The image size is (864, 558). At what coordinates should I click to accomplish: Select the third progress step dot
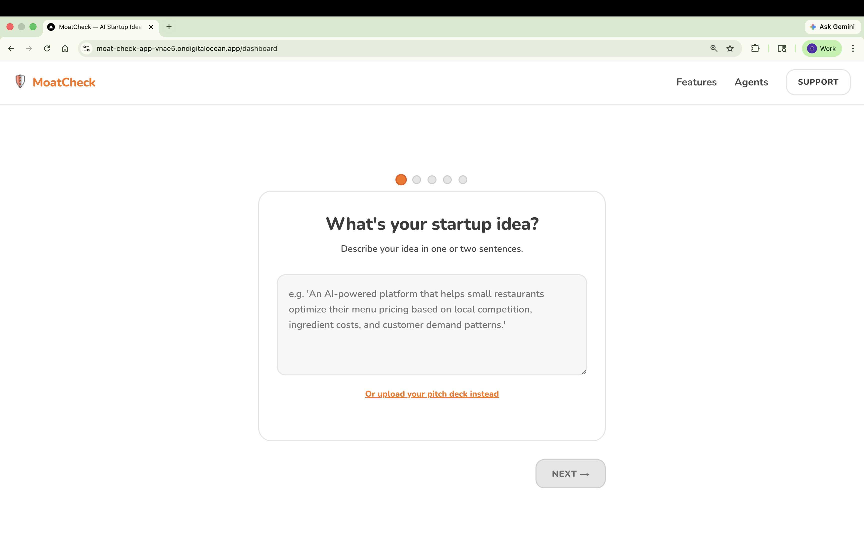click(x=432, y=180)
